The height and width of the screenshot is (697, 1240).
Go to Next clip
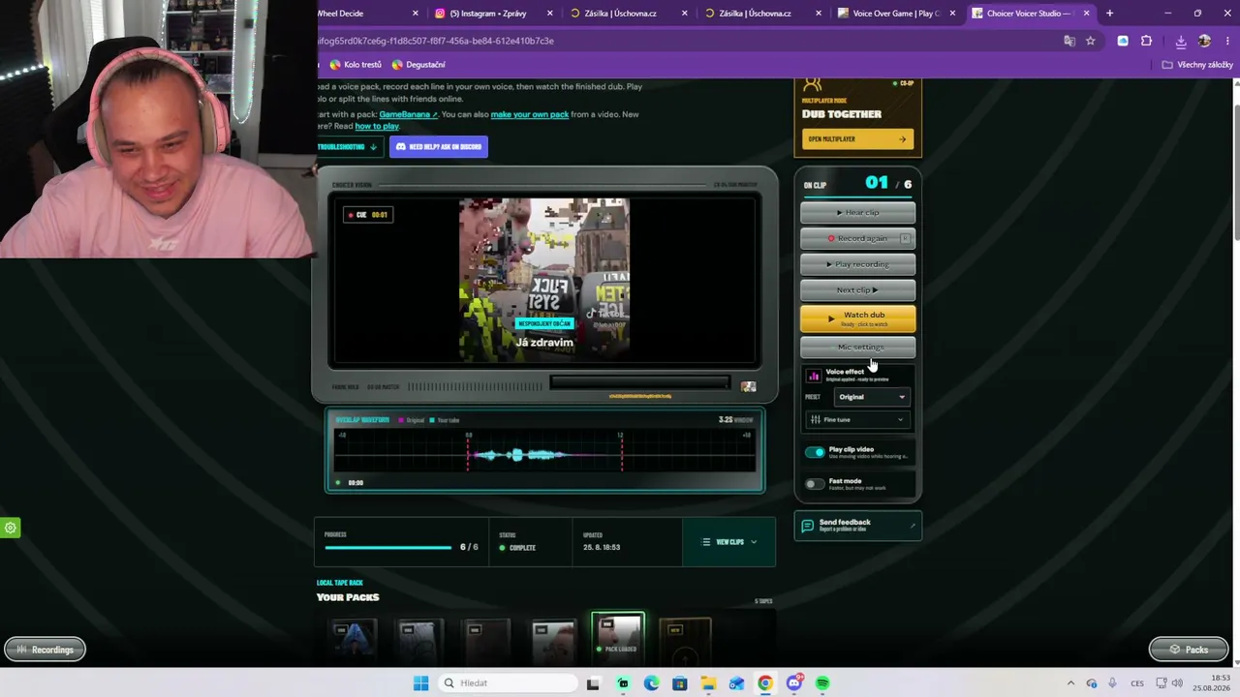coord(857,290)
